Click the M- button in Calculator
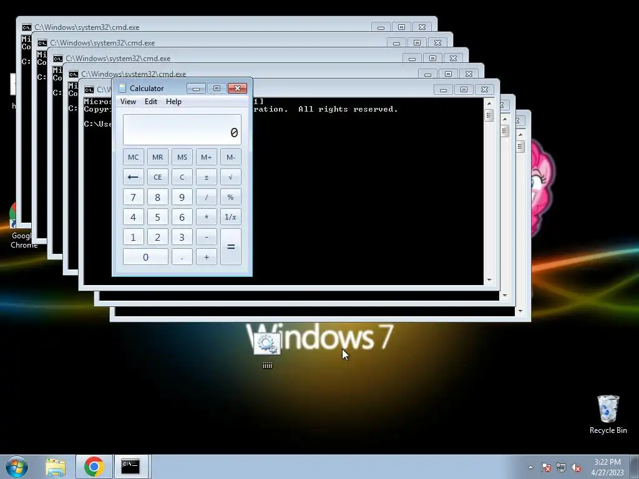This screenshot has width=639, height=479. tap(231, 157)
